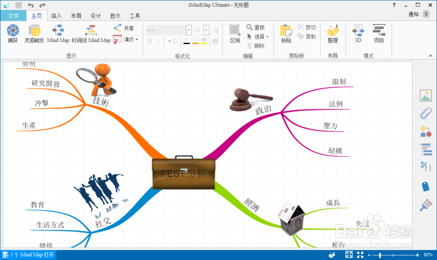The image size is (437, 260).
Task: Click the zoom in plus button
Action: 417,255
